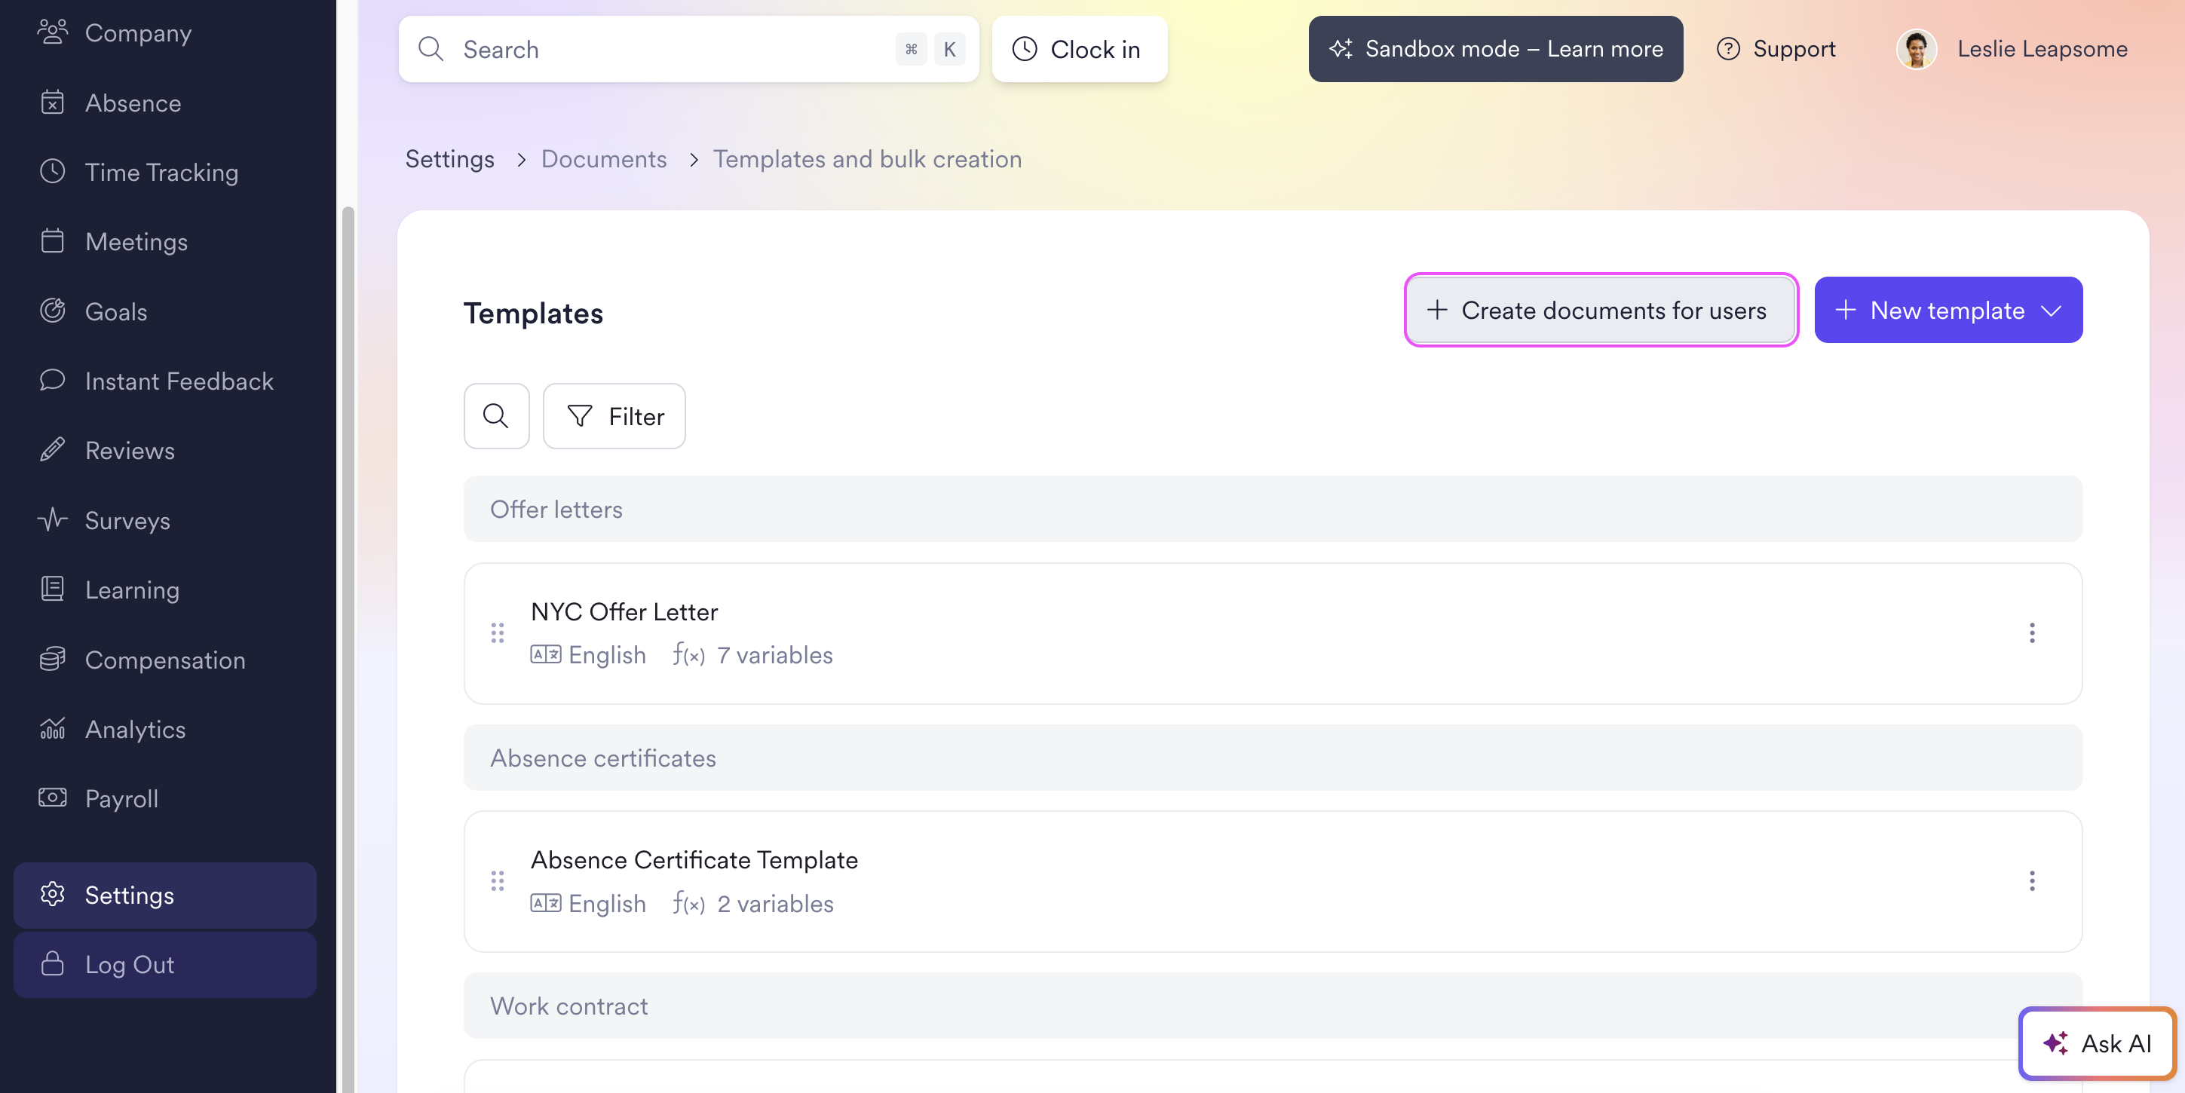Go to Compensation in the sidebar
Image resolution: width=2185 pixels, height=1093 pixels.
click(x=164, y=660)
